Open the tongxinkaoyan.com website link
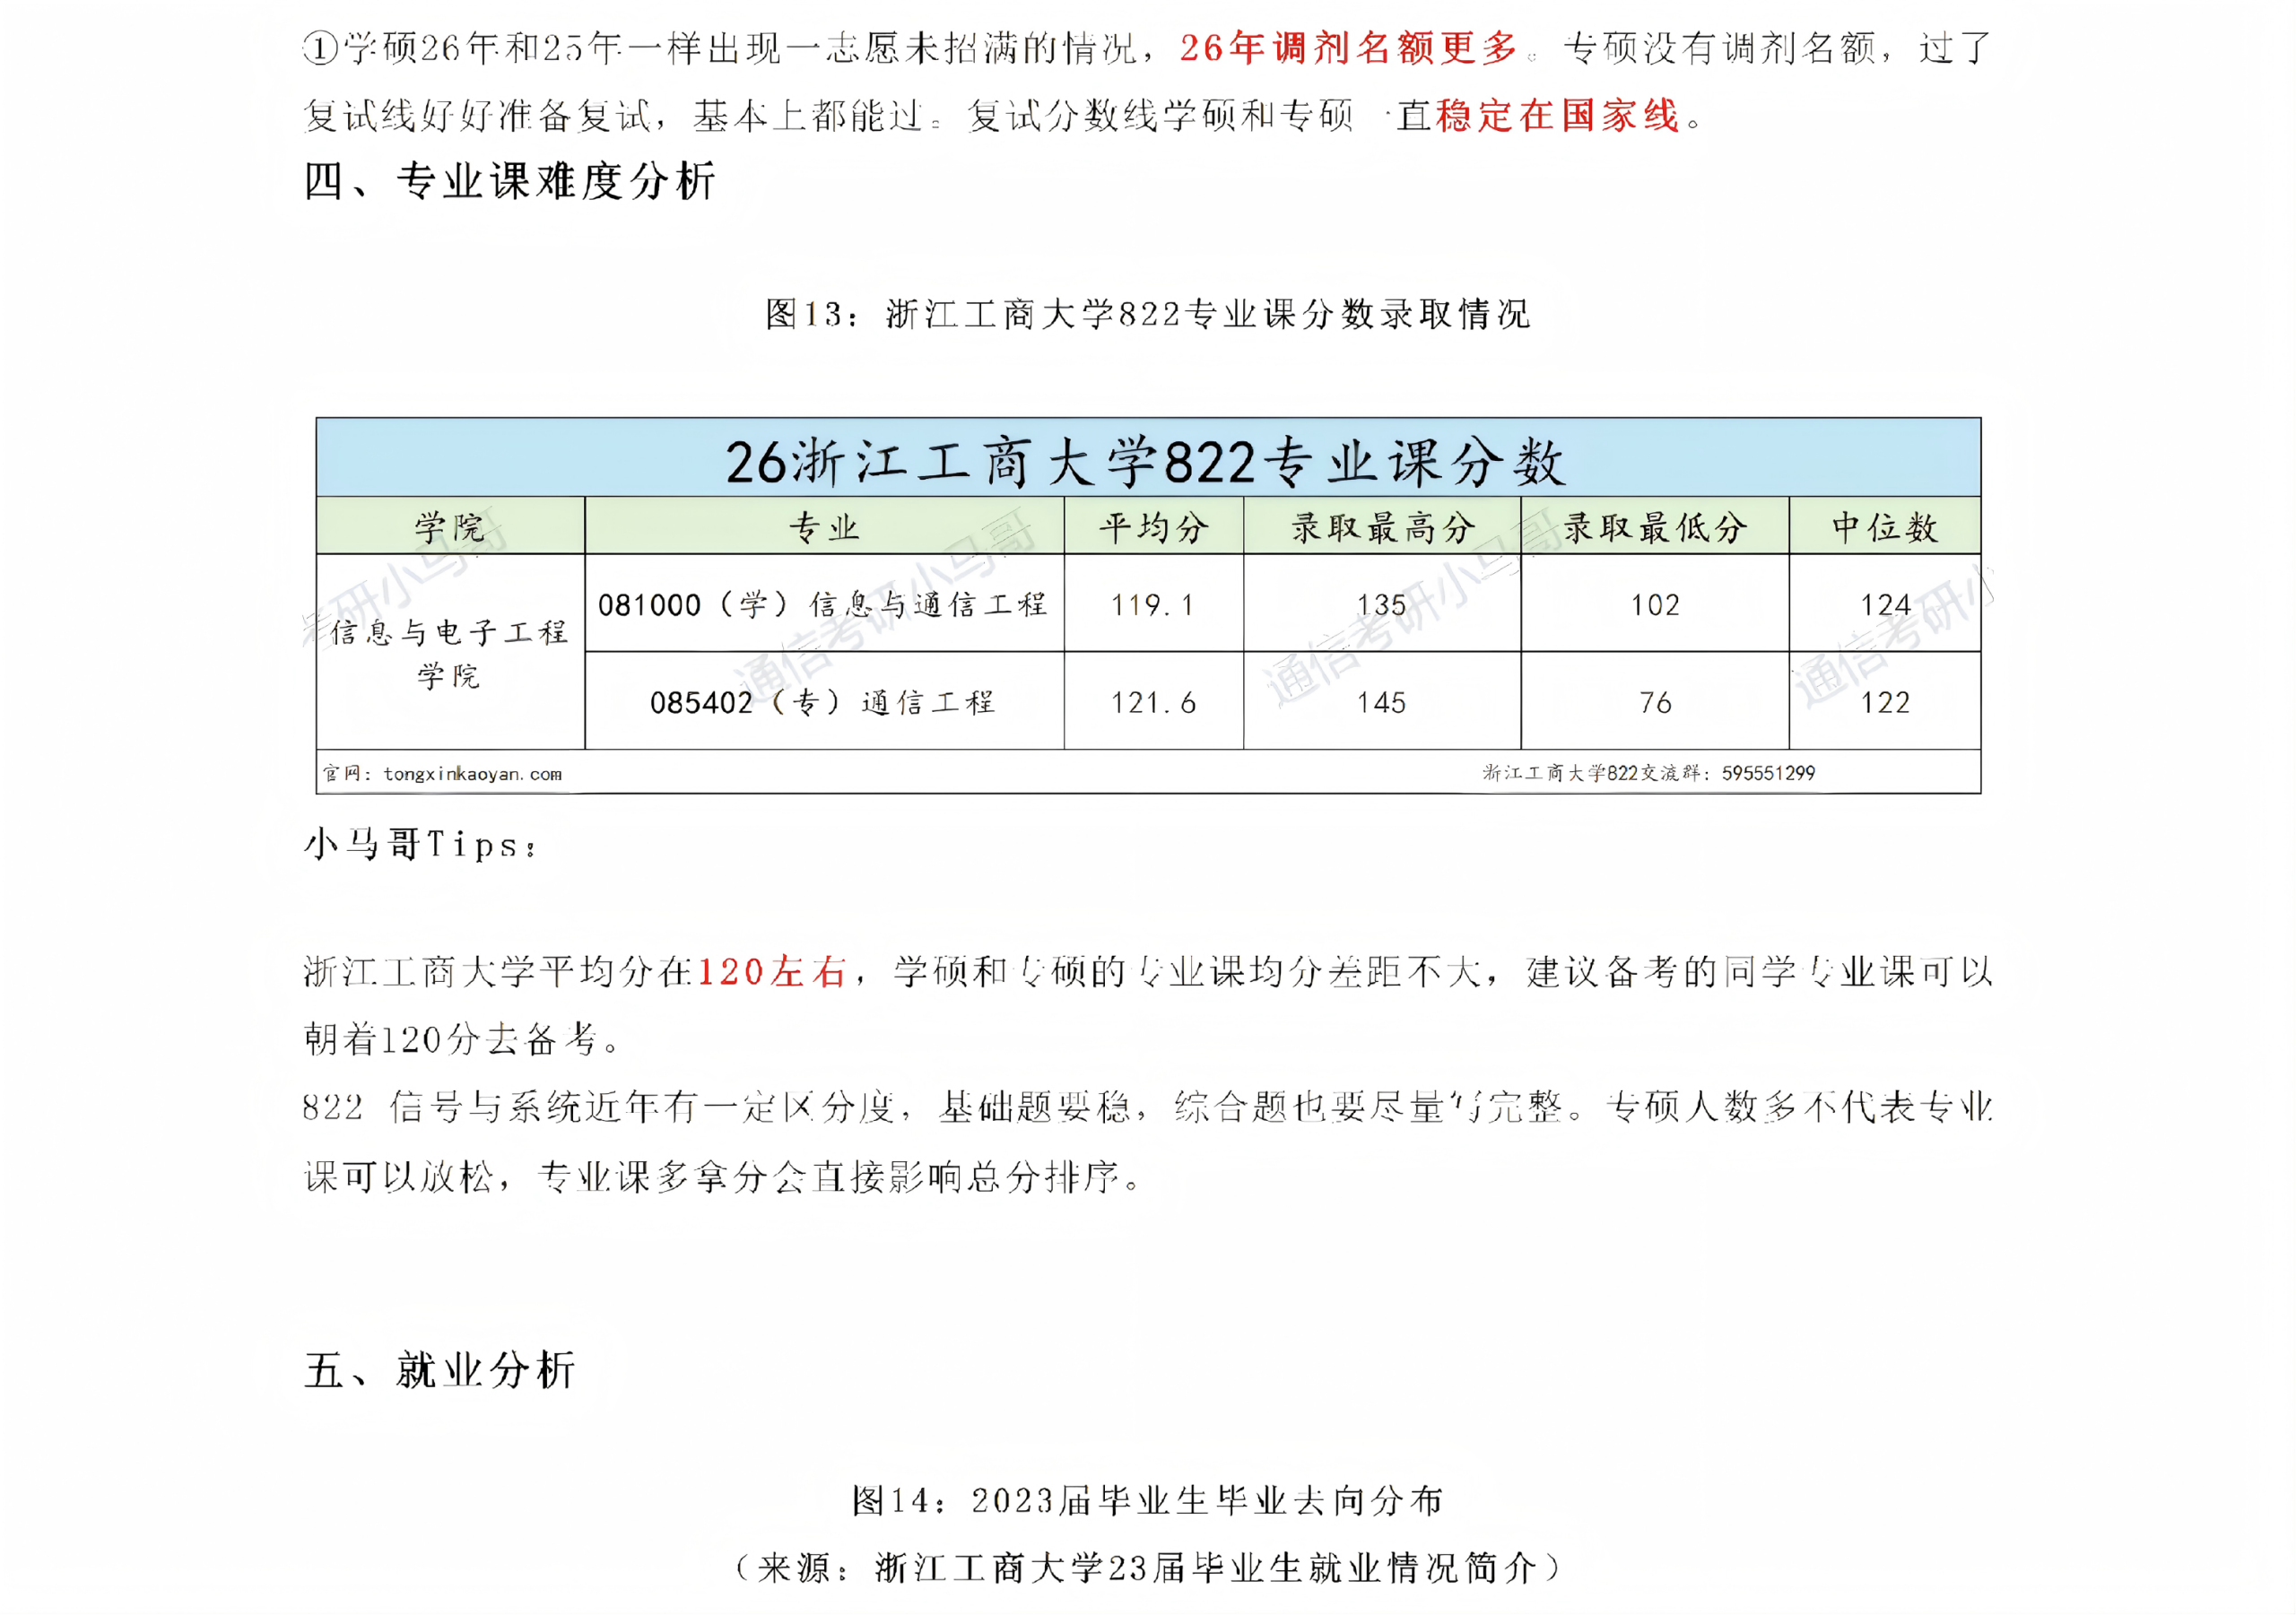Screen dimensions: 2296x1615 473,774
